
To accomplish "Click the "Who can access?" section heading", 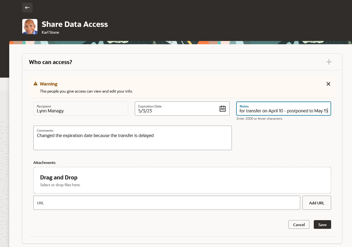I will pos(50,62).
